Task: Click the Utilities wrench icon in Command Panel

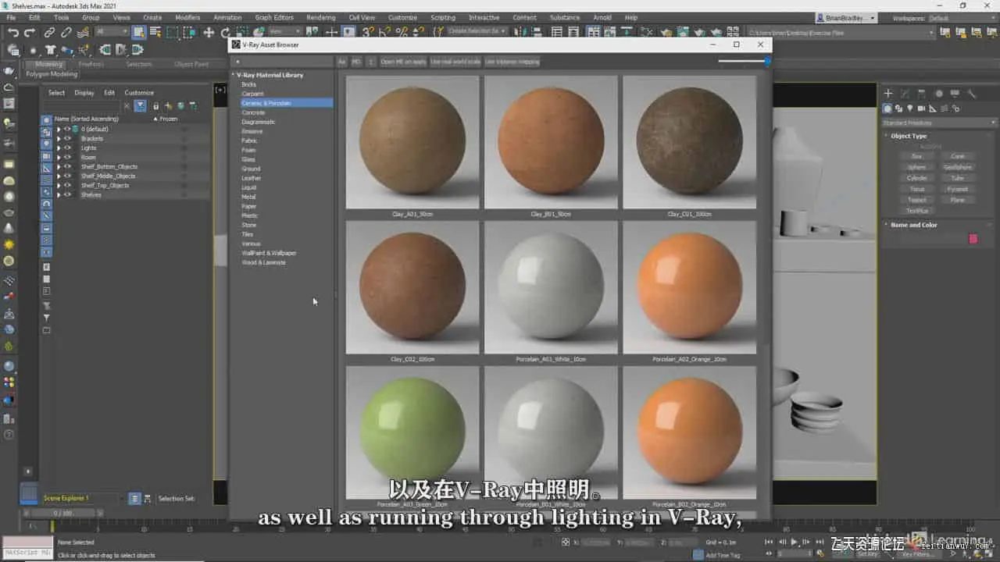Action: pyautogui.click(x=971, y=94)
